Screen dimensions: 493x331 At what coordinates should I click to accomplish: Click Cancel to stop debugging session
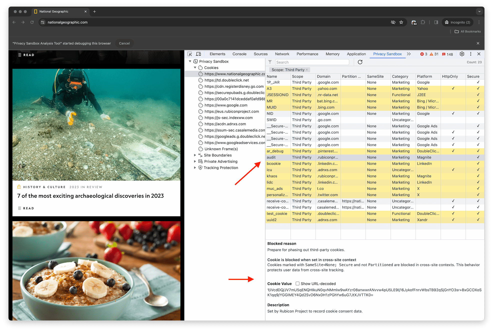click(x=124, y=43)
